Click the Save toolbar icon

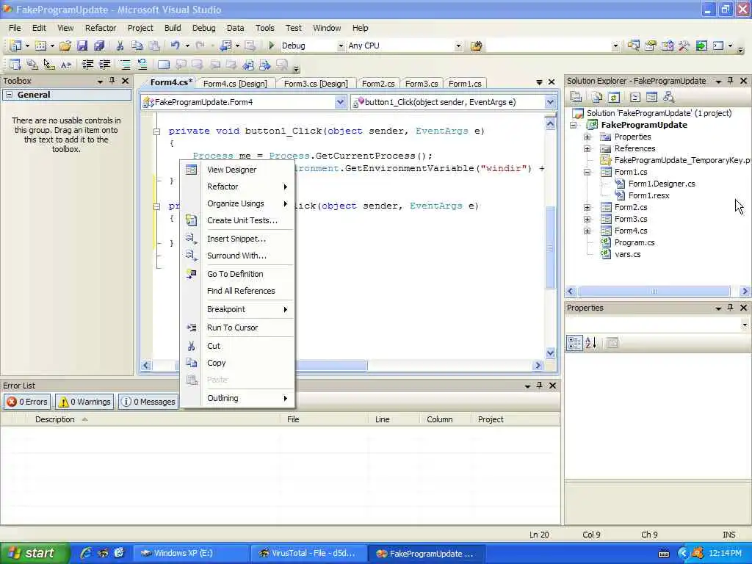click(x=82, y=46)
